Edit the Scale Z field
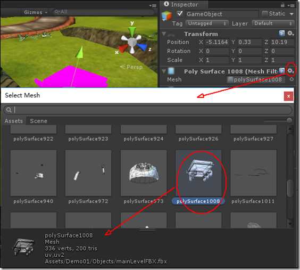This screenshot has width=300, height=270. click(x=282, y=60)
